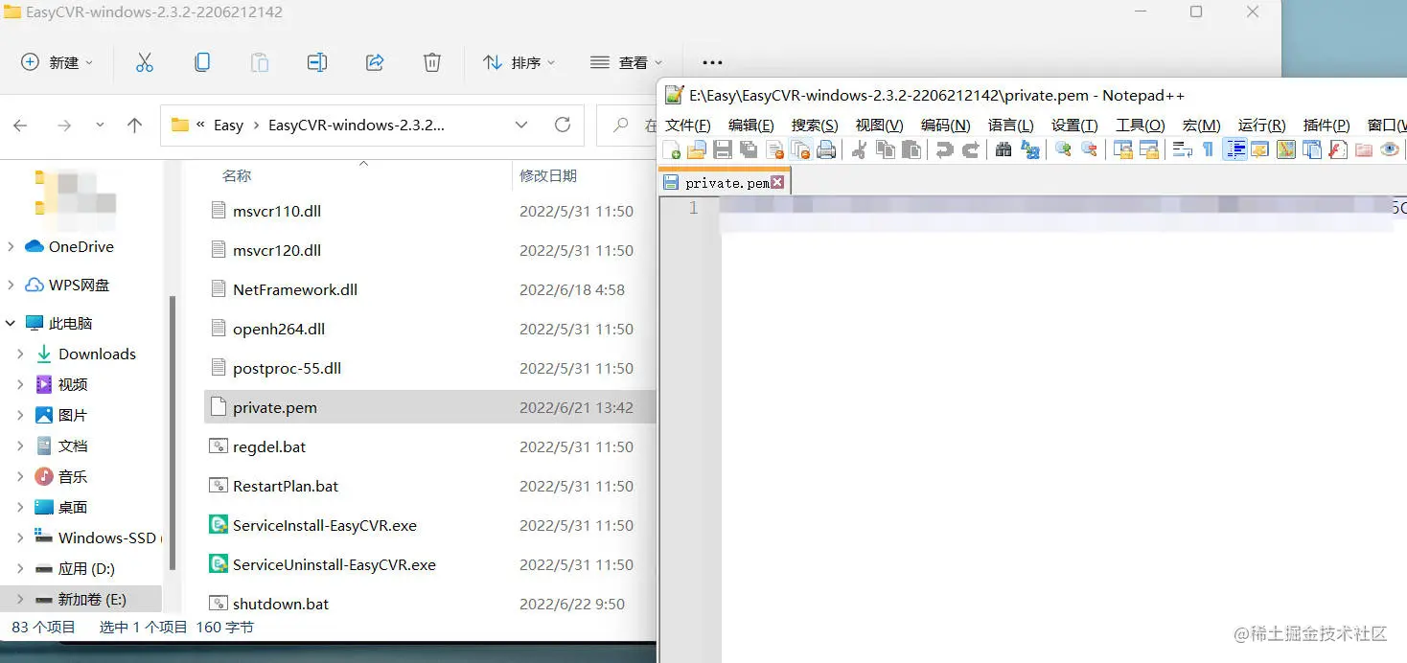Click the Explorer scissors Cut icon
The height and width of the screenshot is (663, 1407).
pyautogui.click(x=145, y=62)
